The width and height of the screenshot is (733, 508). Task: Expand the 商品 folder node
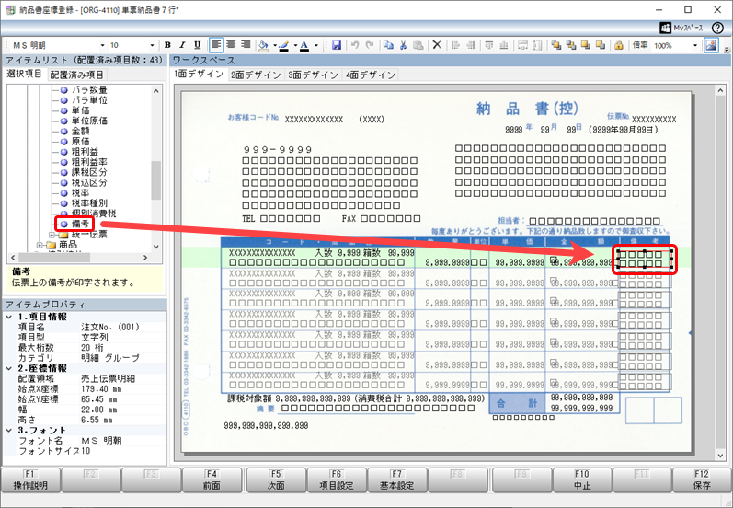[40, 245]
